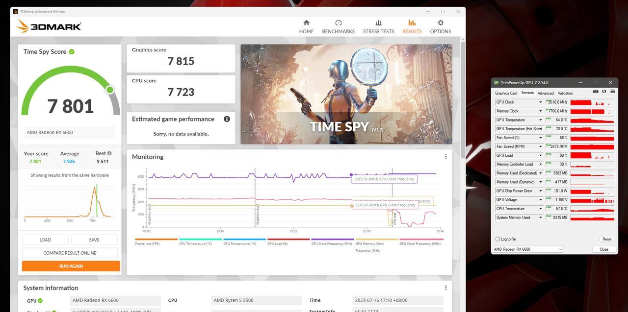Expand the Fan Speed (RPM) sensor dropdown
Image resolution: width=628 pixels, height=312 pixels.
click(x=541, y=146)
